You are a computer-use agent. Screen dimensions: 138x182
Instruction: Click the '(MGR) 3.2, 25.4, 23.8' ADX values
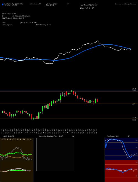click(x=29, y=23)
